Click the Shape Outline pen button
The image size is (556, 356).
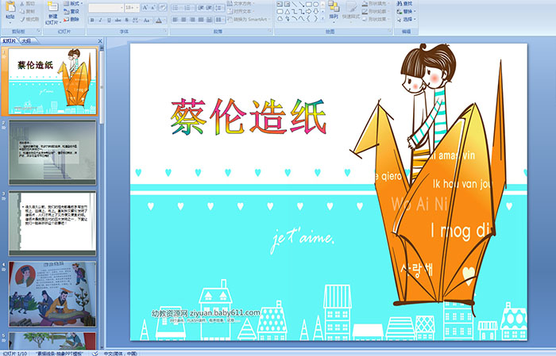coord(375,11)
